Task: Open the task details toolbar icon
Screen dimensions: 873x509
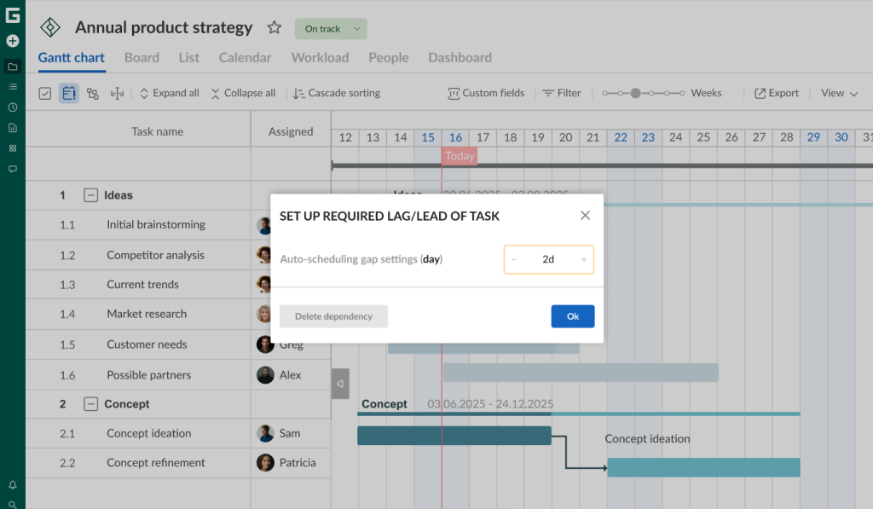Action: pyautogui.click(x=69, y=93)
